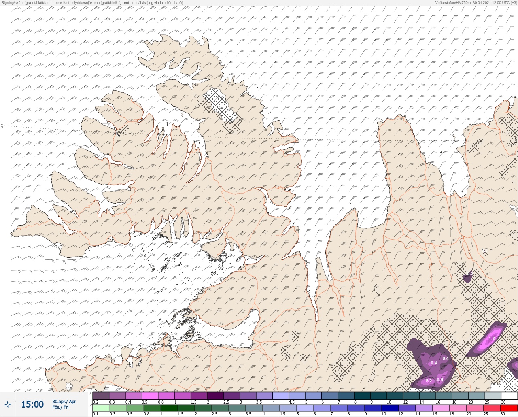
Task: Click the 15:00 forecast time label
Action: (x=32, y=404)
